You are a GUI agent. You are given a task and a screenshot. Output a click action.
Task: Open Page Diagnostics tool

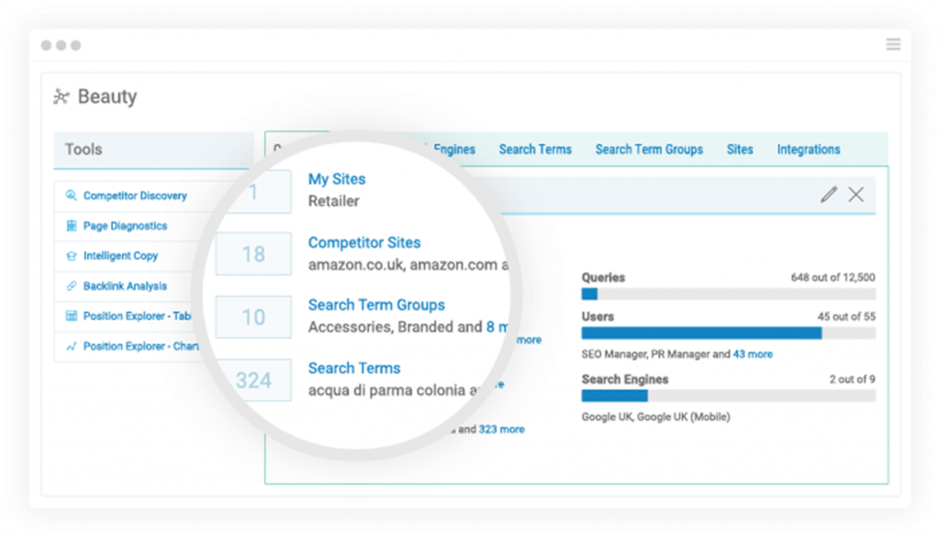coord(125,226)
